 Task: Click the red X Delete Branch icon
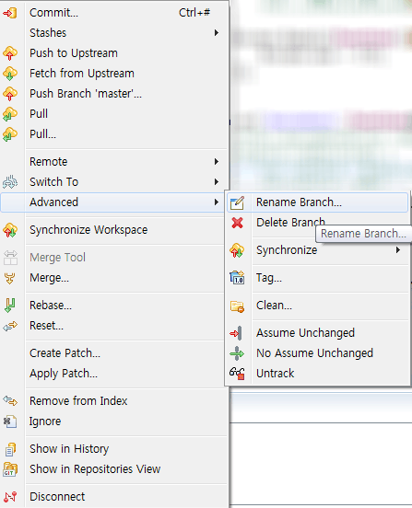coord(237,223)
